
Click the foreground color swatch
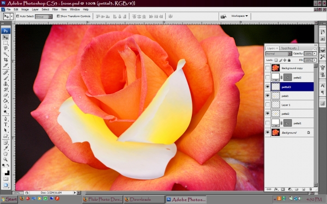pyautogui.click(x=4, y=170)
